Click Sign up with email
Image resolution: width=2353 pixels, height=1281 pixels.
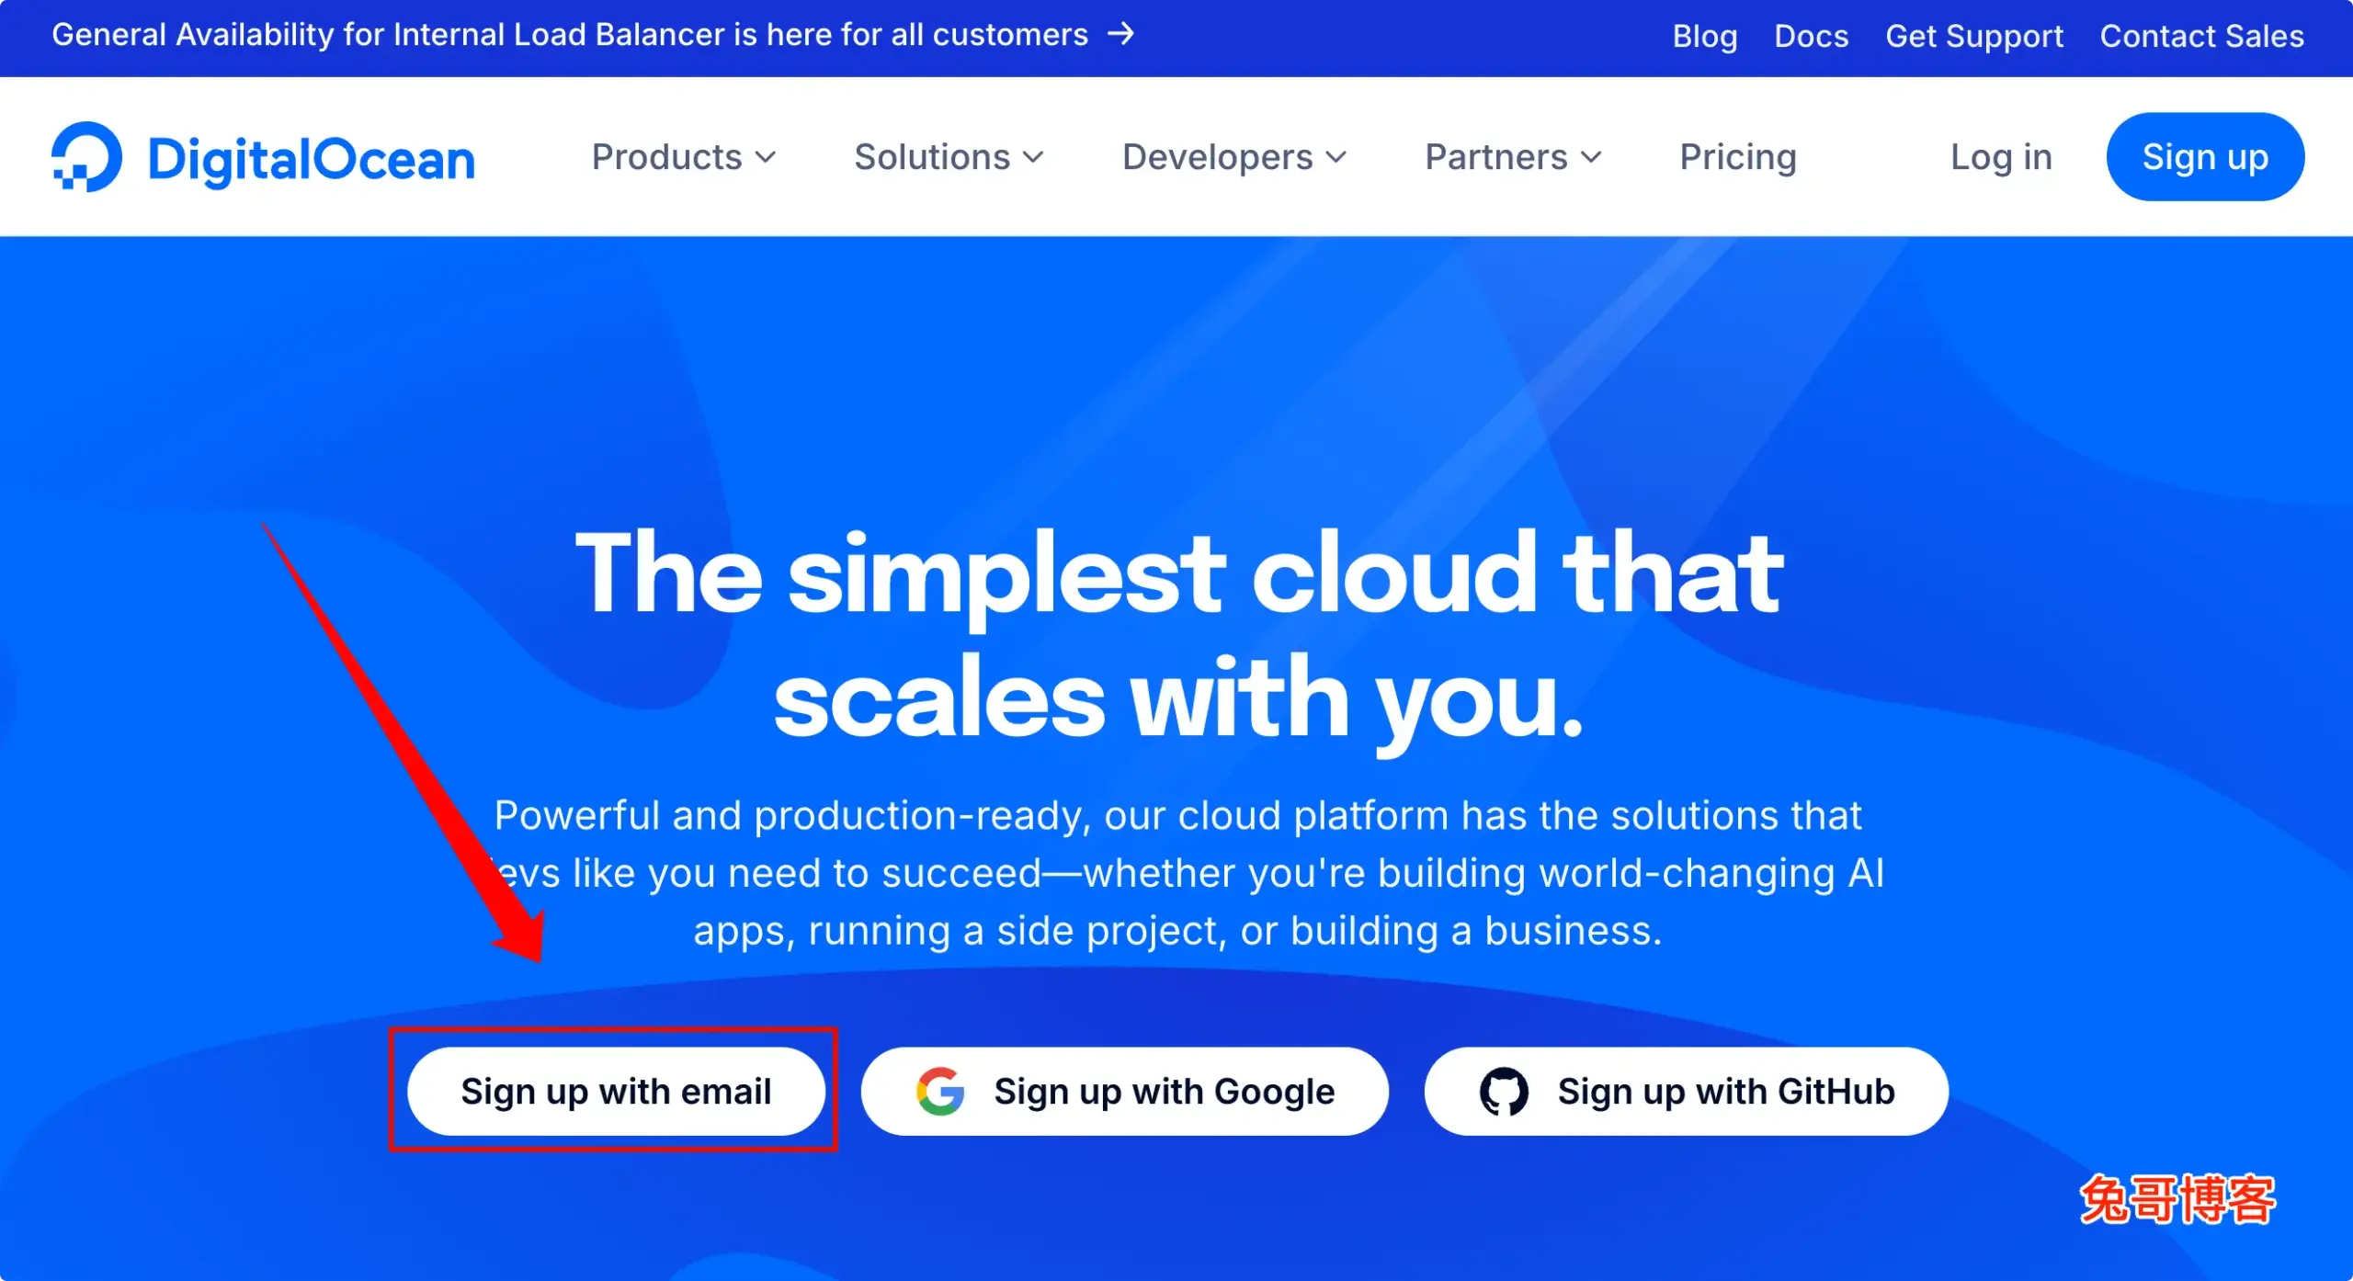click(616, 1091)
